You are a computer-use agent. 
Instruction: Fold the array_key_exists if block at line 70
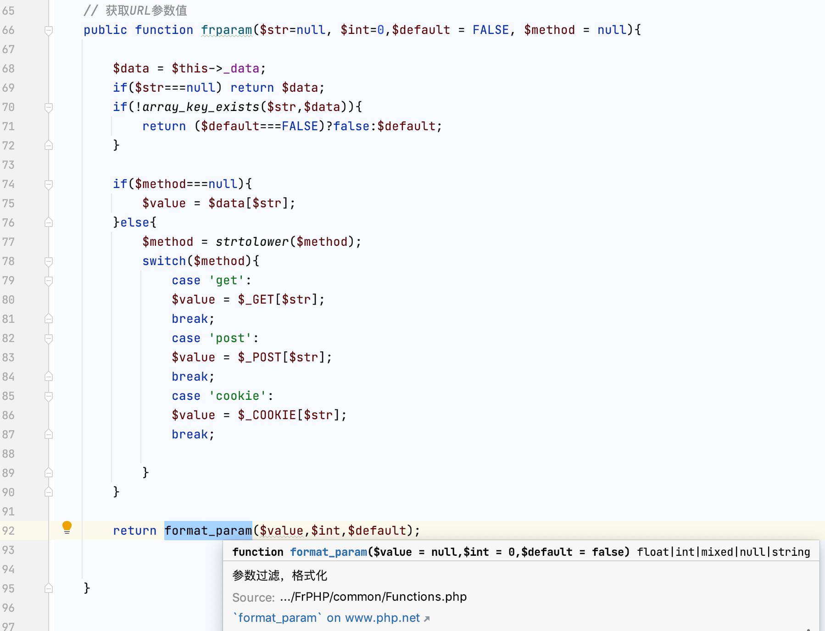[x=48, y=107]
